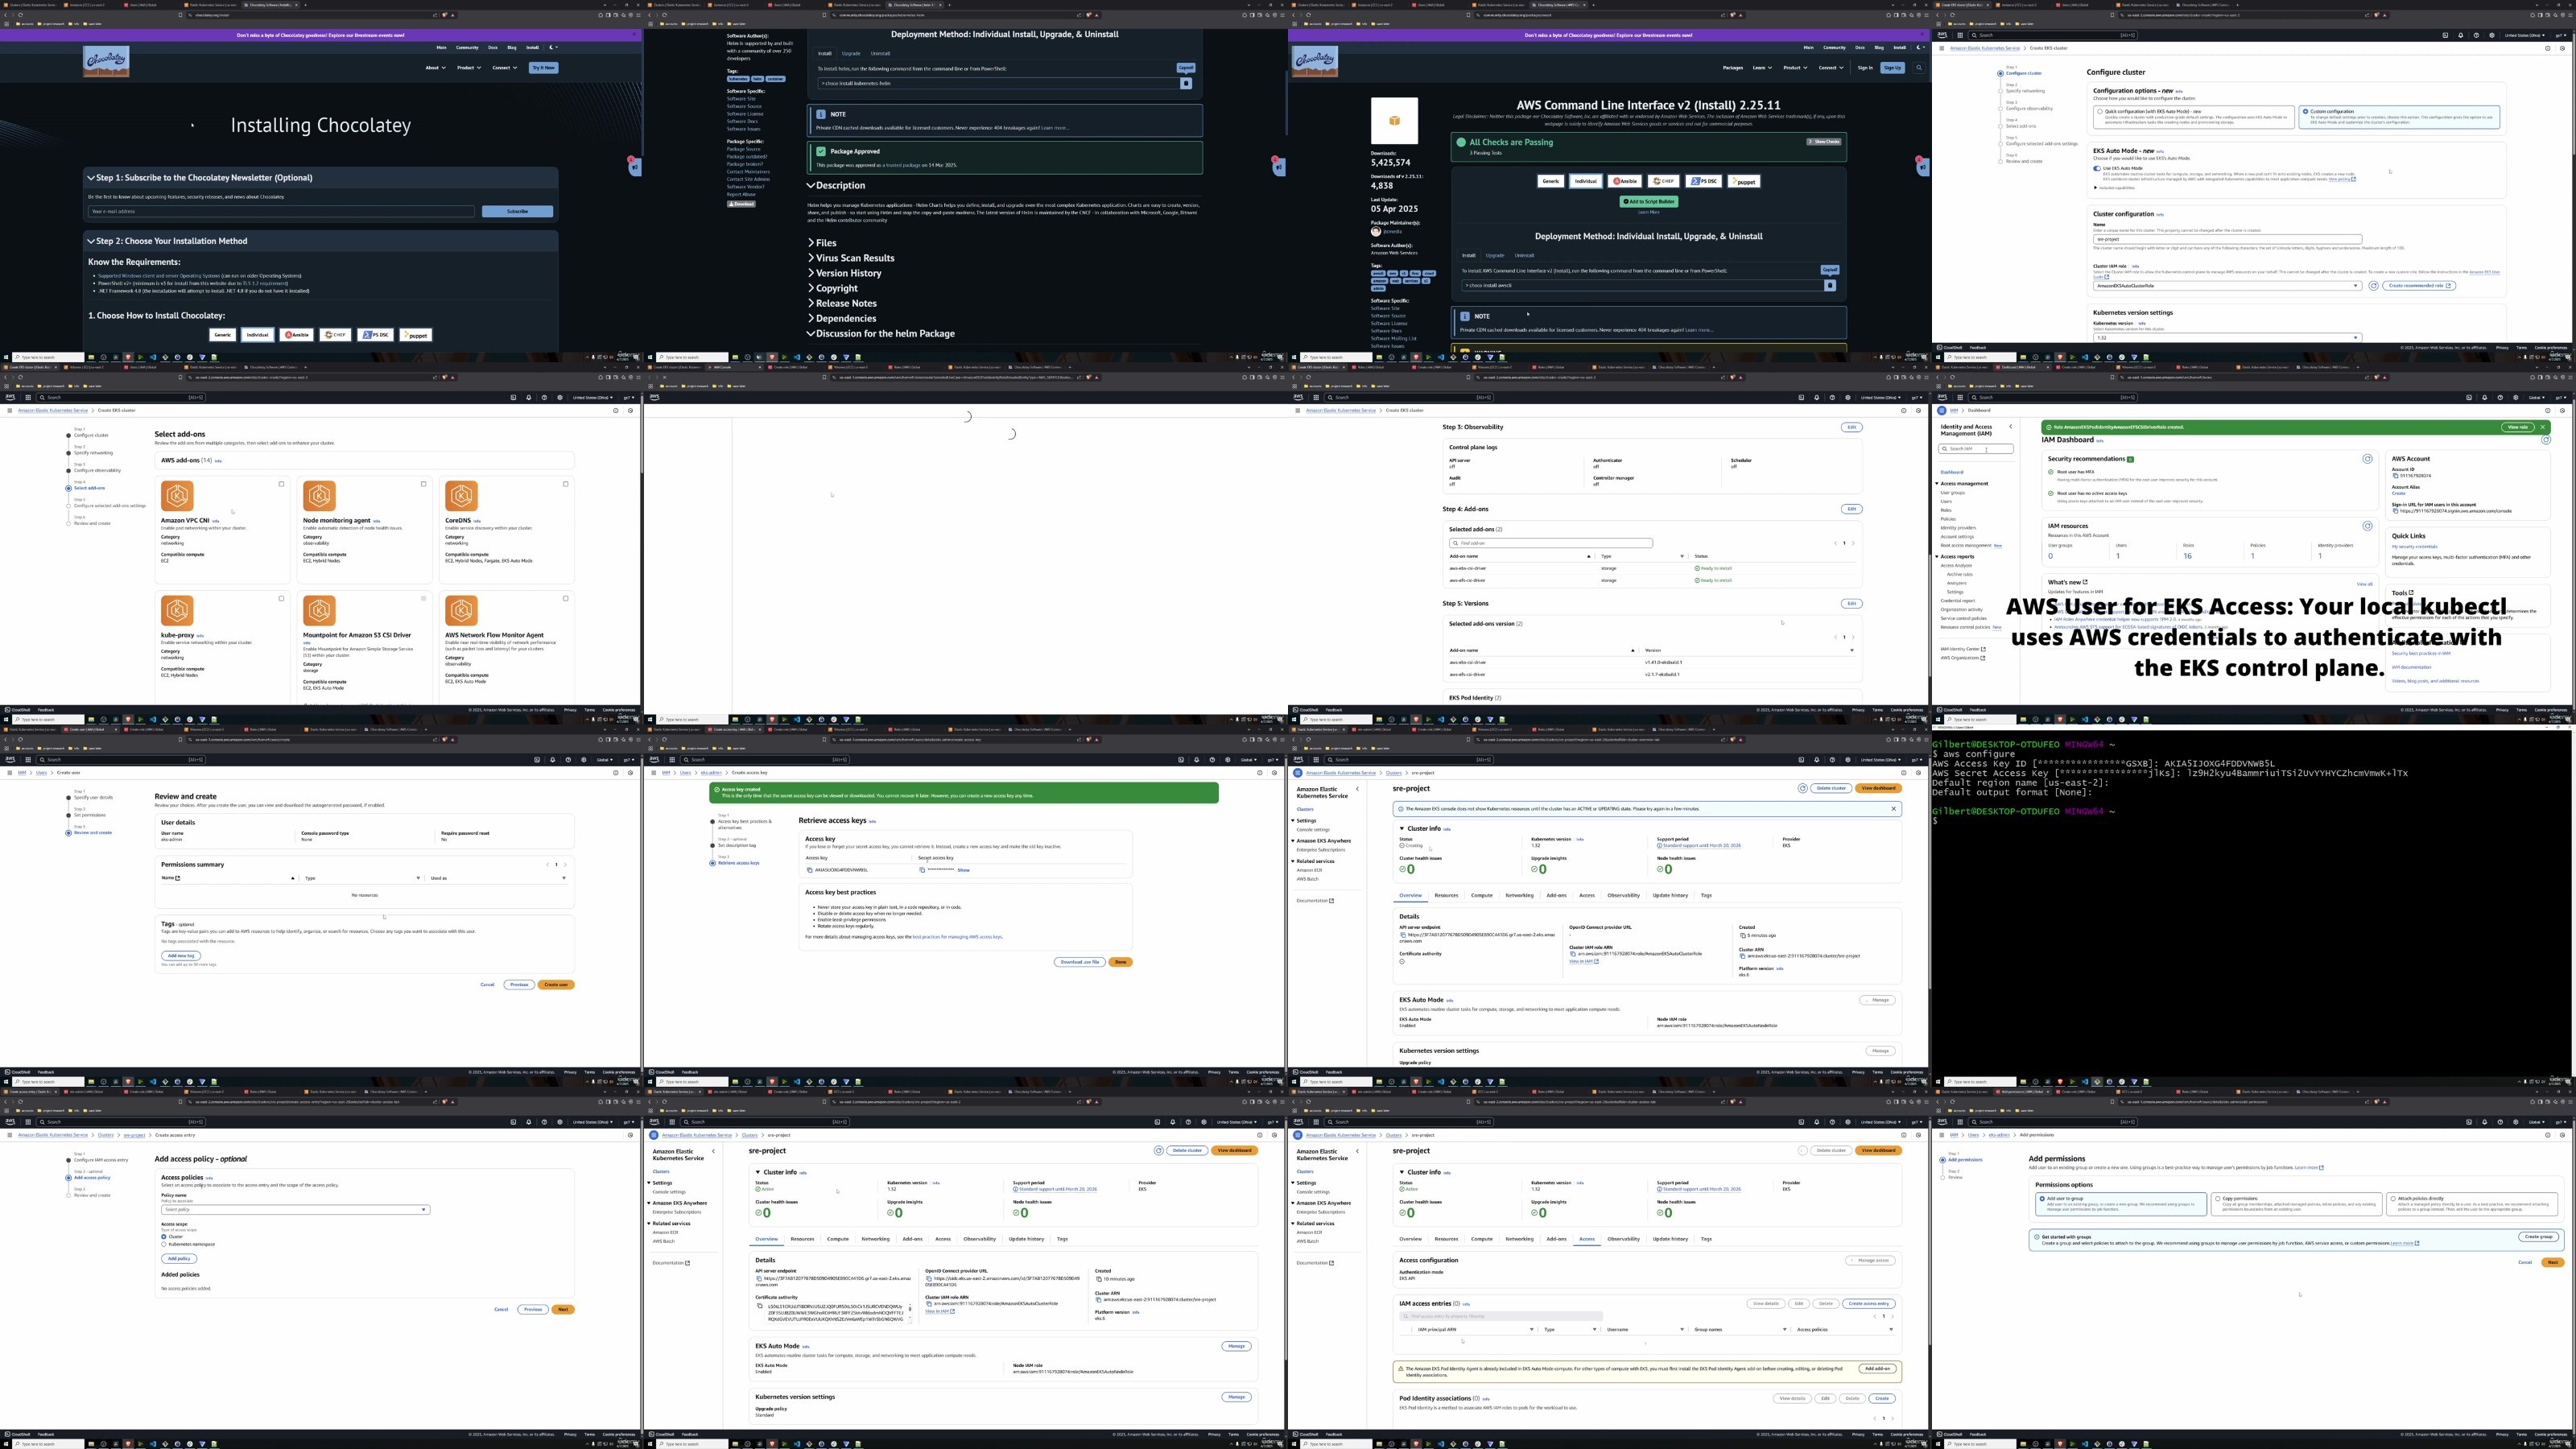The image size is (2576, 1449).
Task: Tick the kube-proxy add-on checkbox
Action: (x=281, y=599)
